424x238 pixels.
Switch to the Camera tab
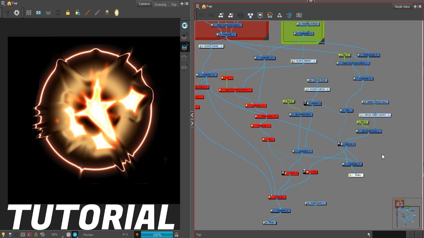pos(144,4)
